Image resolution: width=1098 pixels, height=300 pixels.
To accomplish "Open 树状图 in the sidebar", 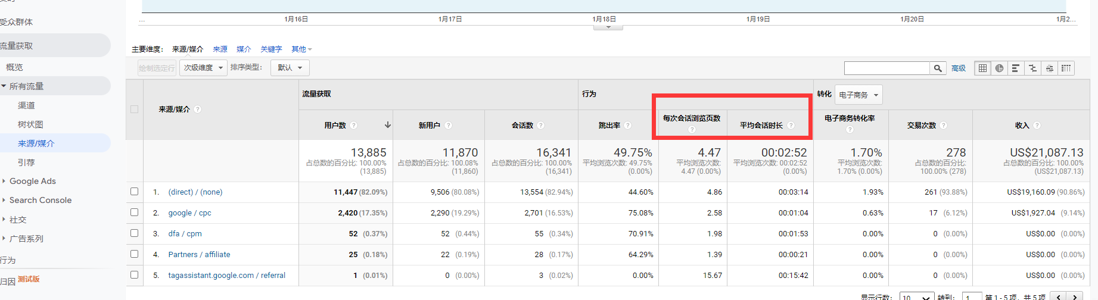I will pos(30,124).
